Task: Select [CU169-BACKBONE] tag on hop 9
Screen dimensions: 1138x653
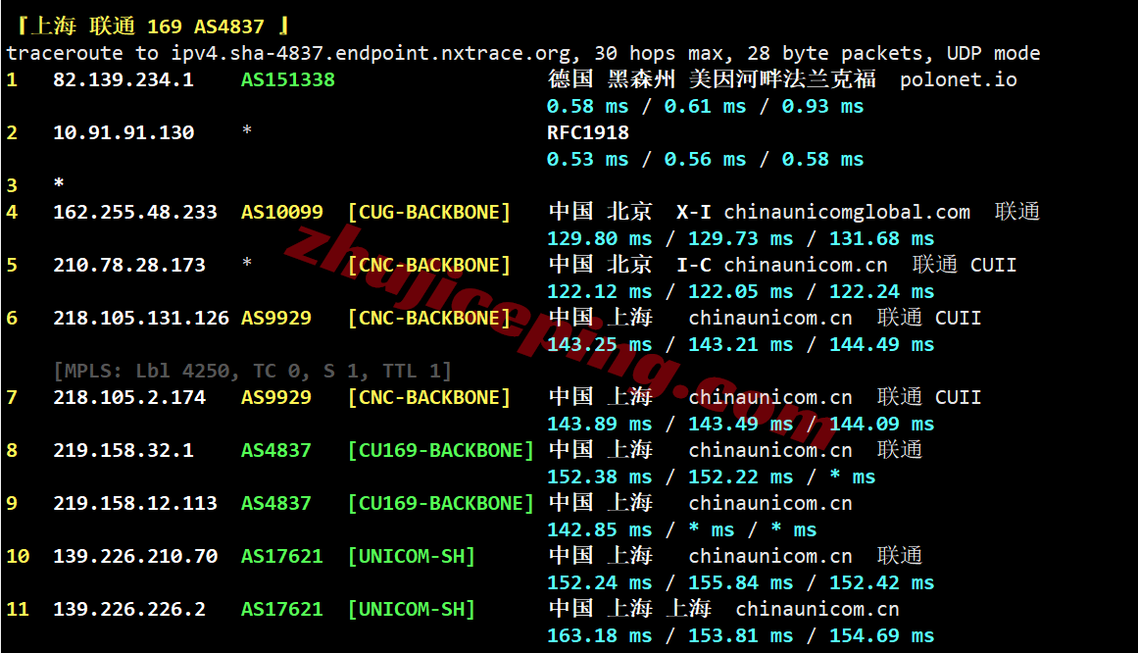Action: pos(440,503)
